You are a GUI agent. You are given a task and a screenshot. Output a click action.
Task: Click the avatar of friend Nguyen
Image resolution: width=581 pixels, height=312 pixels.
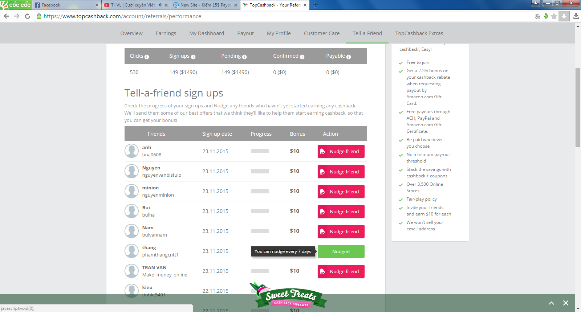click(131, 171)
